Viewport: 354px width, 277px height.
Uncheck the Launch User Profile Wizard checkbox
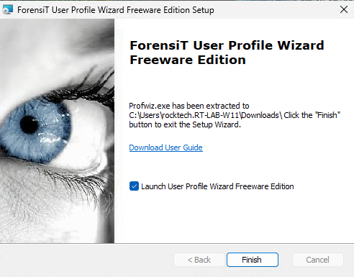click(x=134, y=186)
